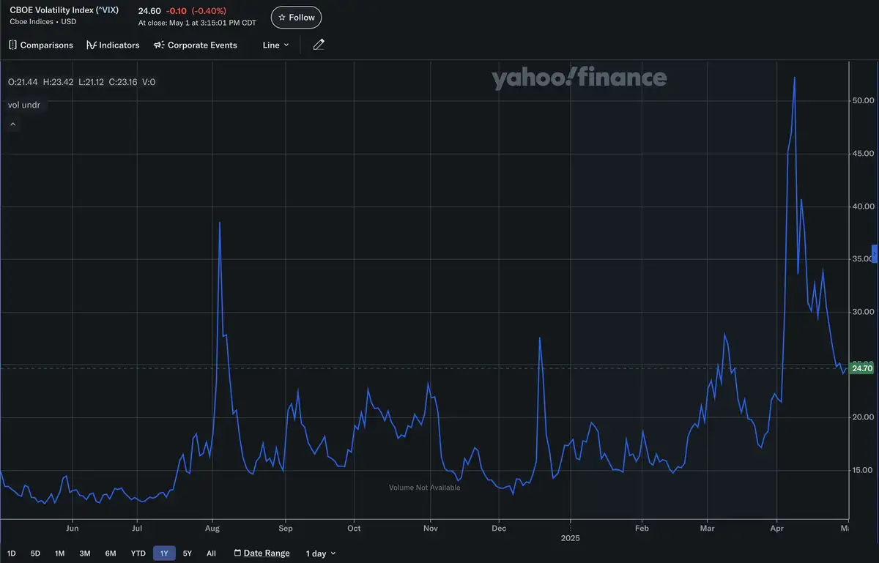Click the at close timestamp text
Viewport: 879px width, 563px height.
pyautogui.click(x=197, y=23)
